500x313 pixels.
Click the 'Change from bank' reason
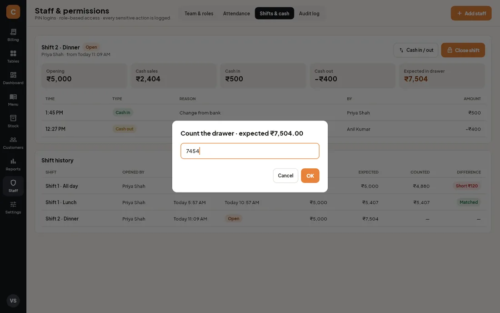200,113
